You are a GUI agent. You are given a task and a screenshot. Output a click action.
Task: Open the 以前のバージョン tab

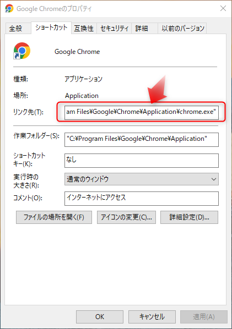pos(182,28)
